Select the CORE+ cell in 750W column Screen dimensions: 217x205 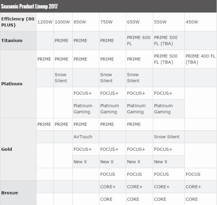(x=108, y=187)
